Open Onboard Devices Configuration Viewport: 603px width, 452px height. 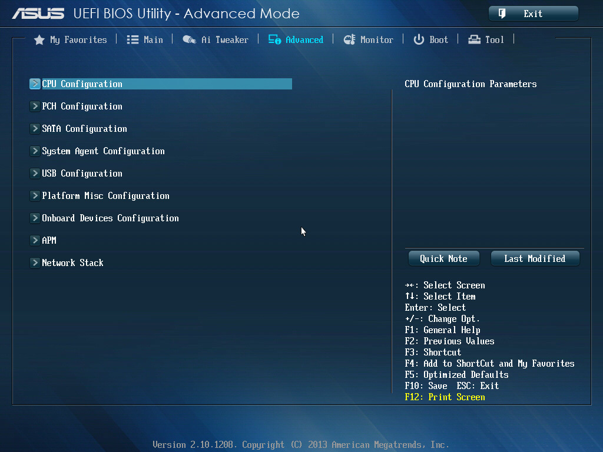[x=110, y=218]
